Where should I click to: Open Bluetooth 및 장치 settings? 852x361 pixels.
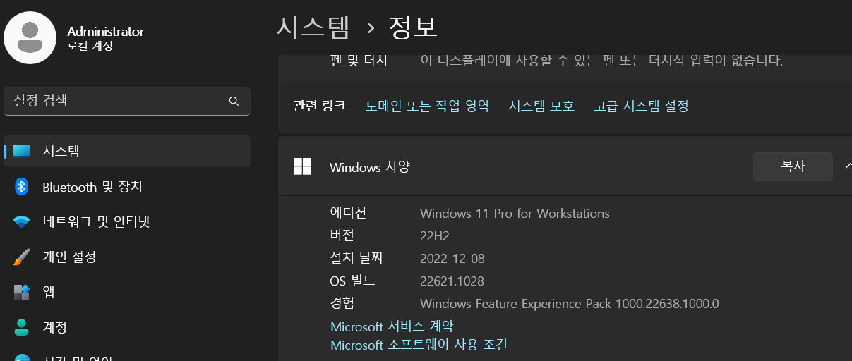(127, 186)
